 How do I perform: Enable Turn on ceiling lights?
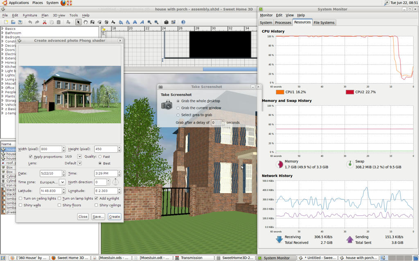tap(20, 199)
